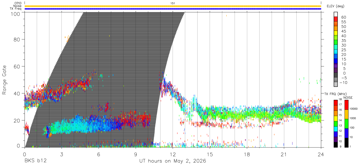The width and height of the screenshot is (361, 167).
Task: Click the 35 label on ELEV color bar
Action: click(x=344, y=41)
